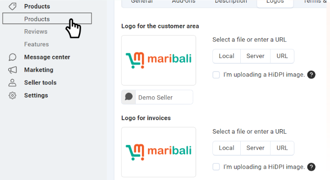Click the Marketing megaphone icon
The image size is (330, 180).
pyautogui.click(x=13, y=70)
